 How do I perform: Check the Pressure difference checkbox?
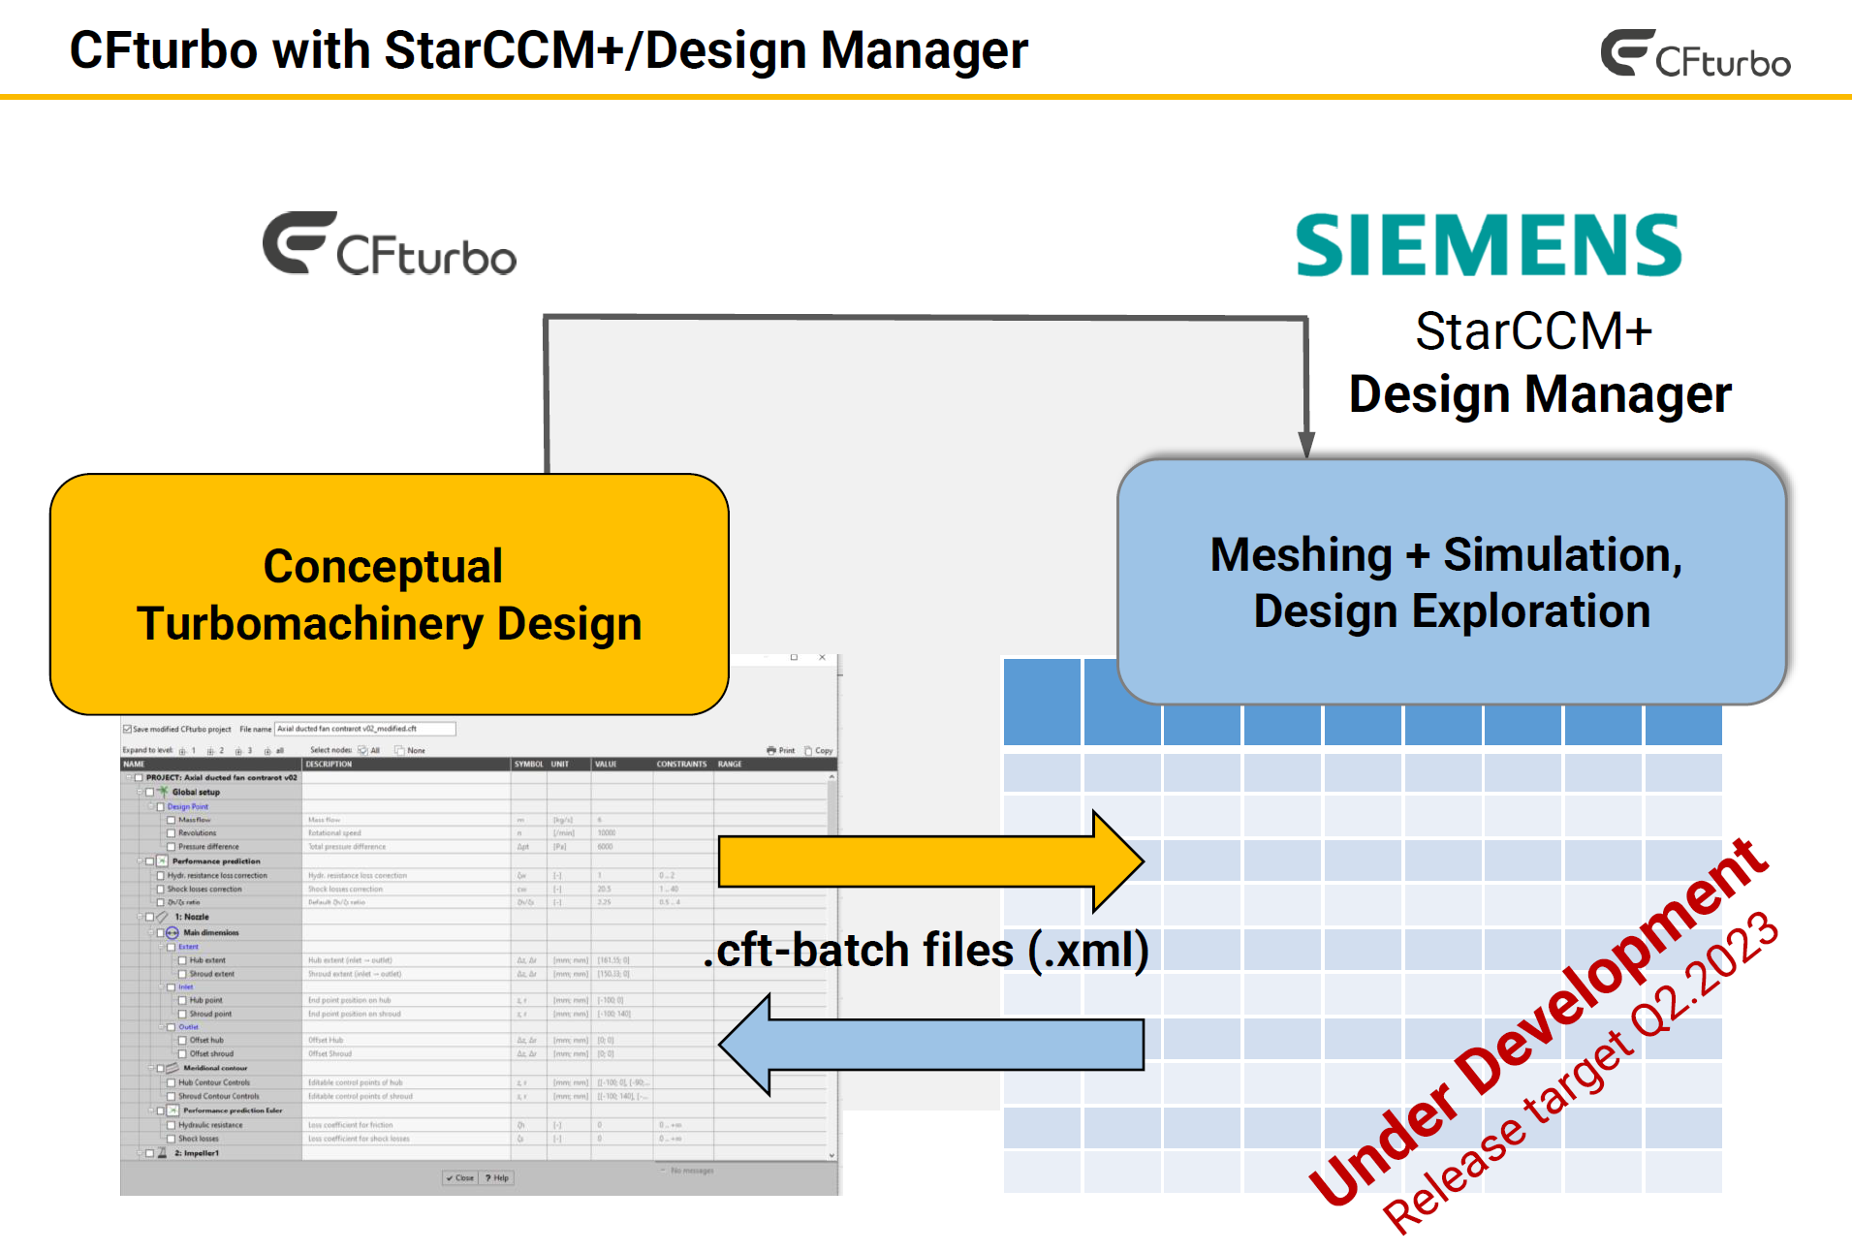[x=172, y=847]
